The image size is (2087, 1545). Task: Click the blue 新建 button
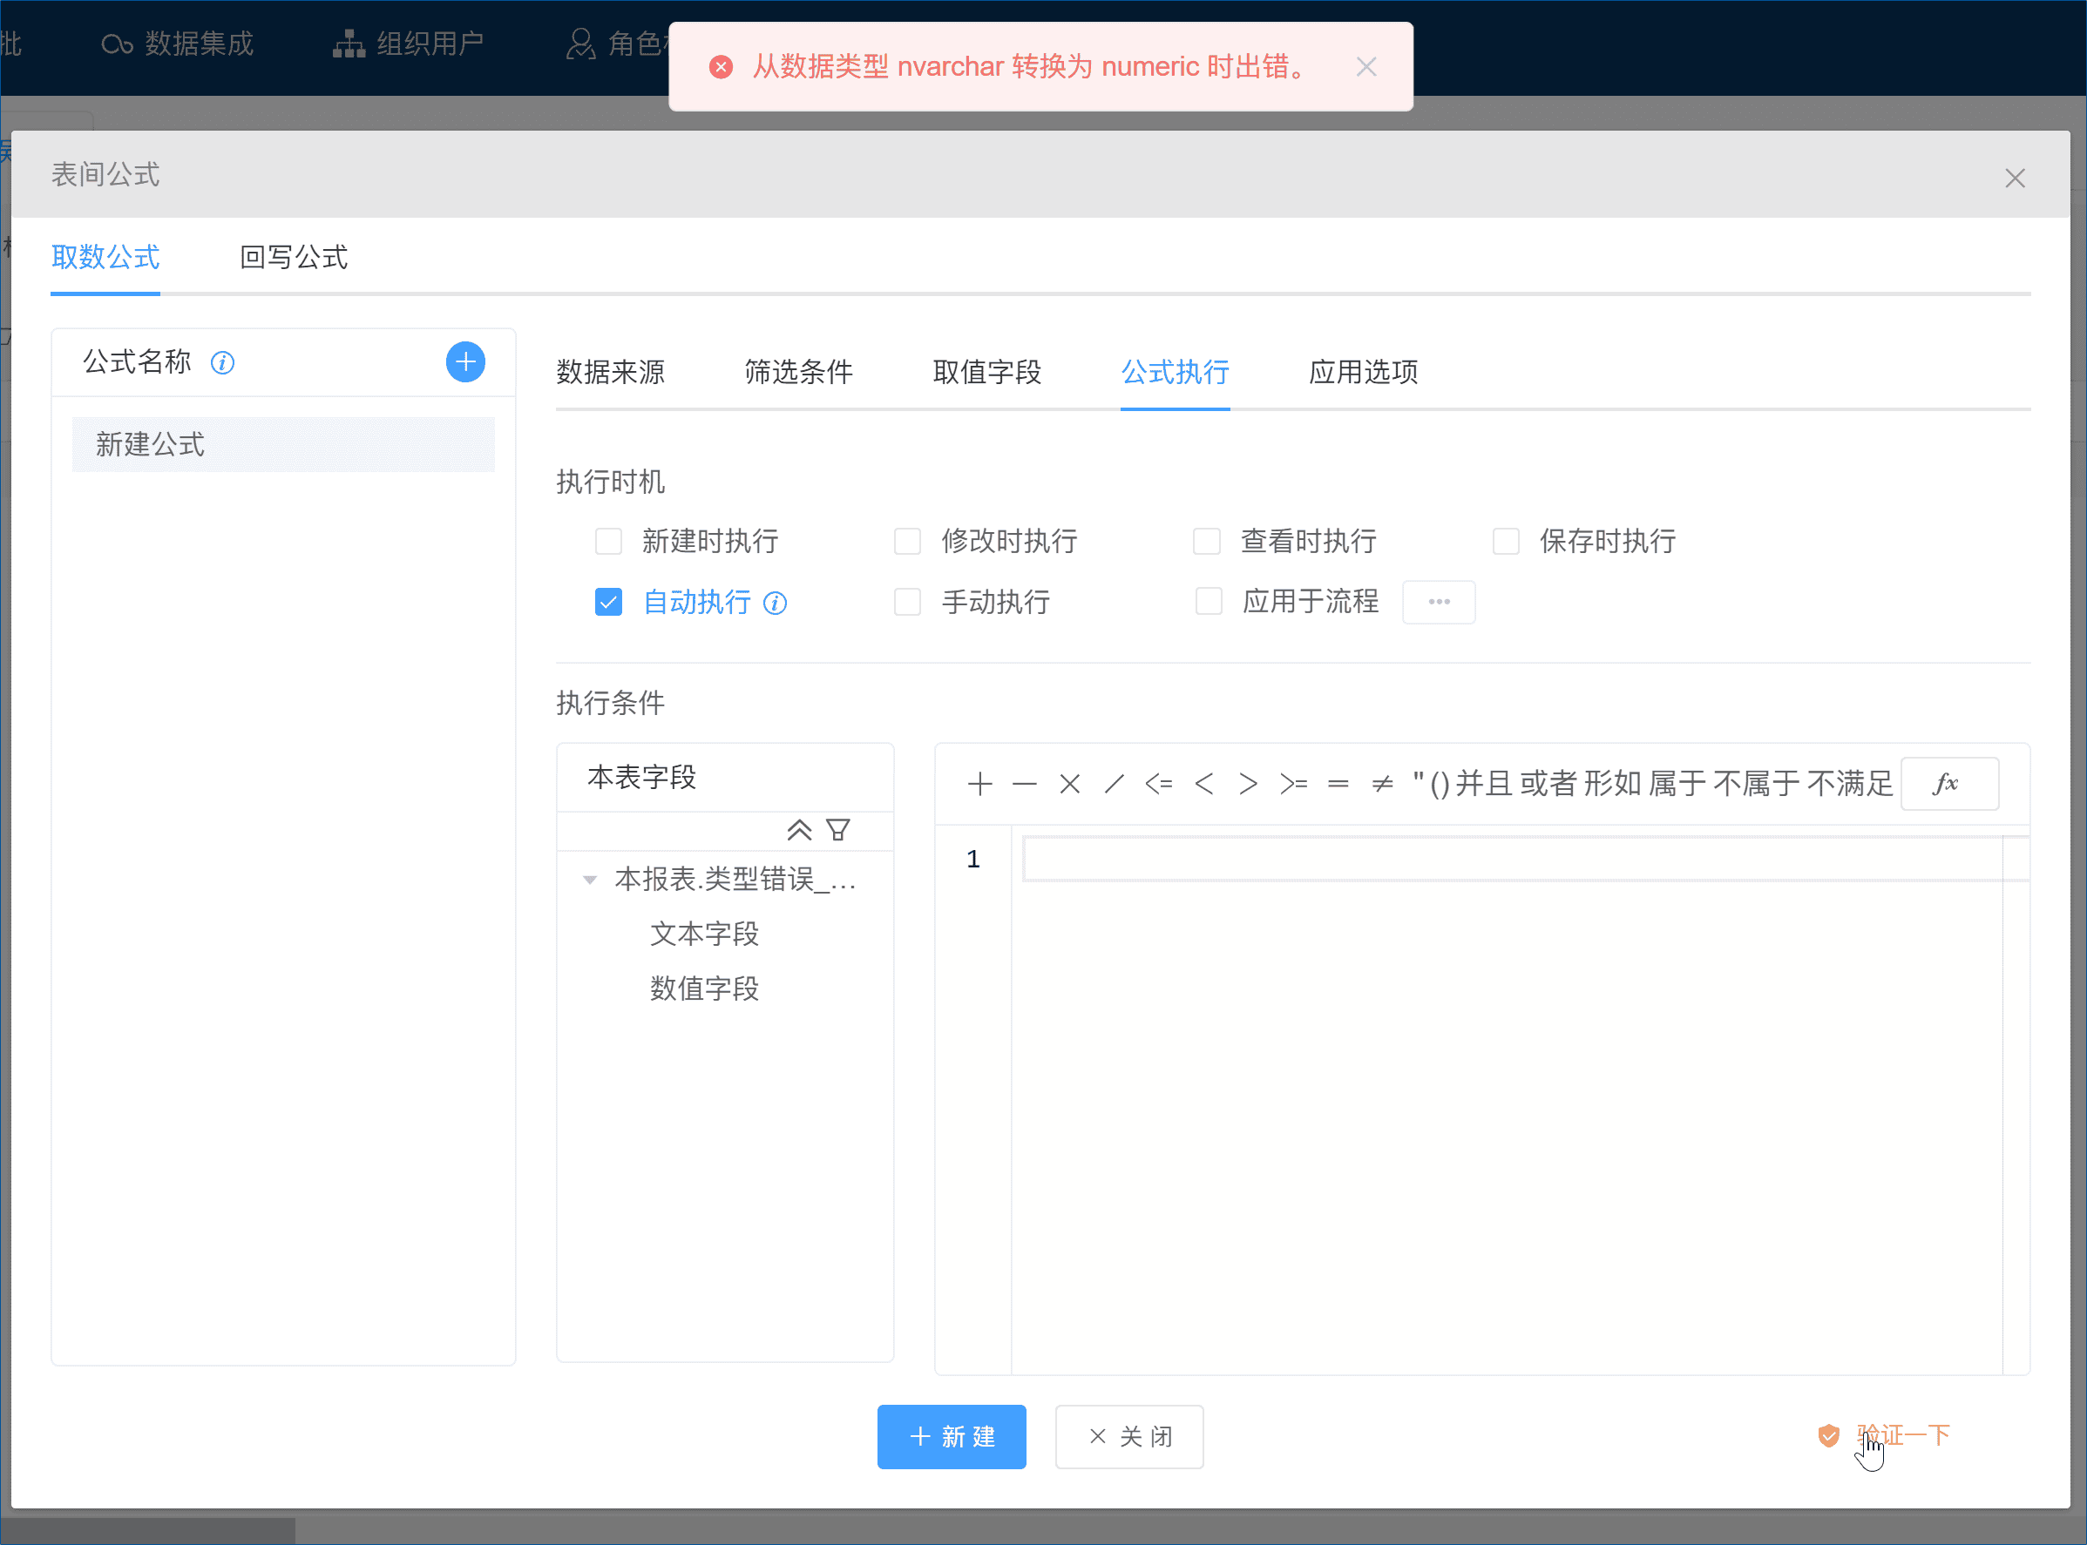[x=951, y=1436]
